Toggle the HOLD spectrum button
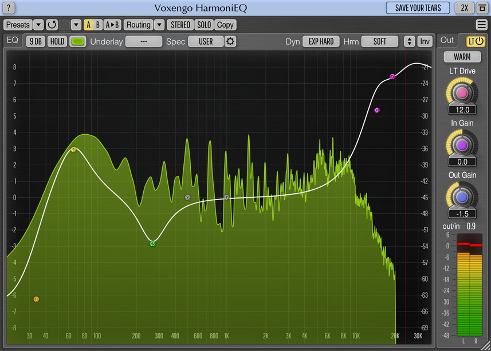491x351 pixels. tap(57, 41)
